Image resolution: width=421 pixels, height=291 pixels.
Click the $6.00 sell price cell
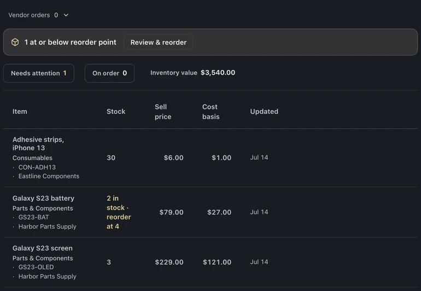[173, 158]
